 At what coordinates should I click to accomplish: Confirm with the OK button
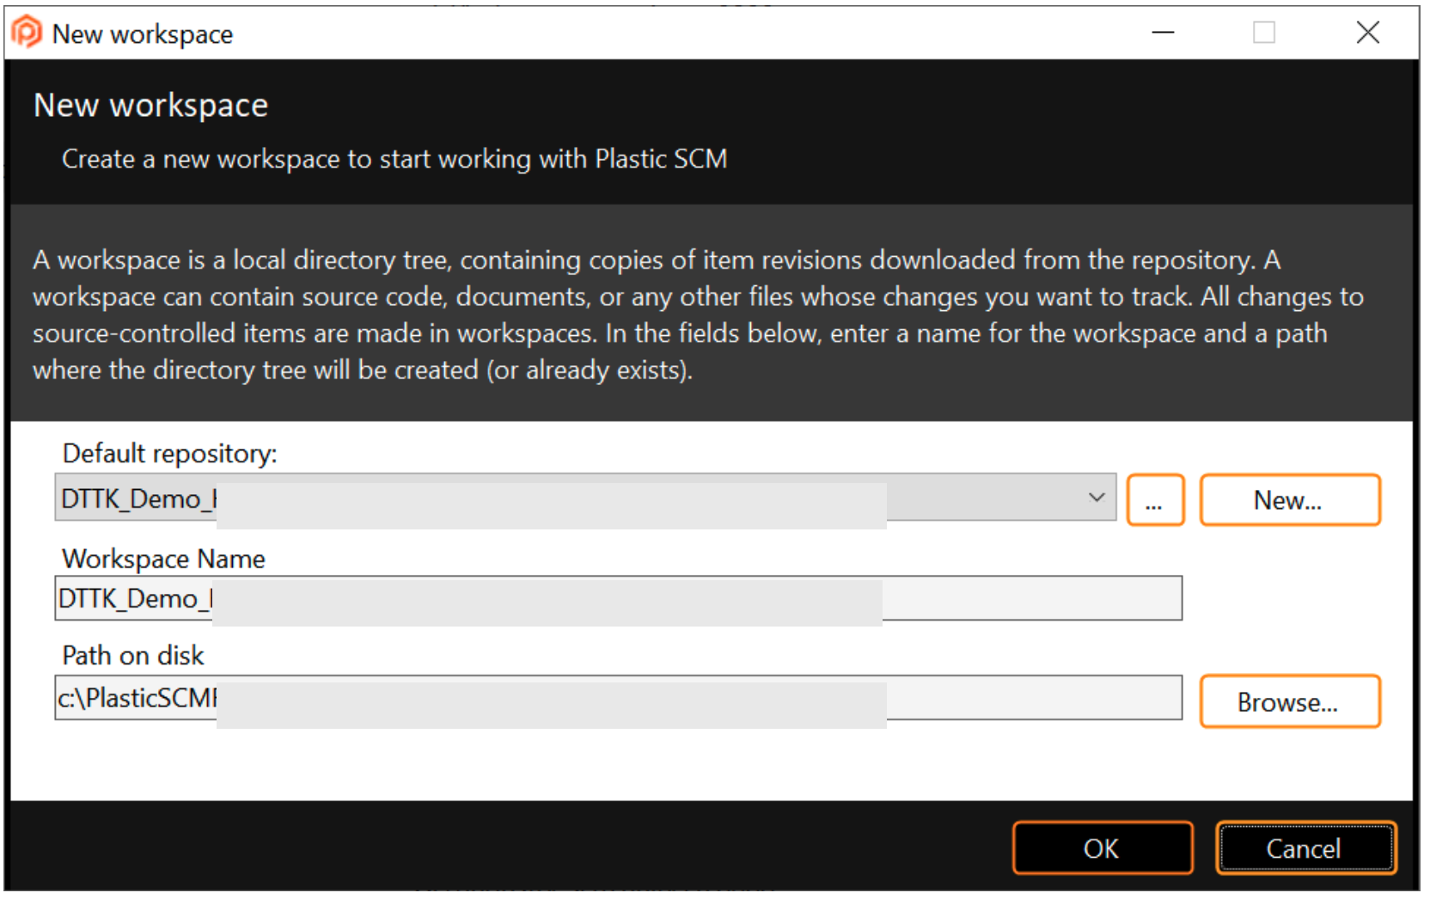pyautogui.click(x=1103, y=848)
